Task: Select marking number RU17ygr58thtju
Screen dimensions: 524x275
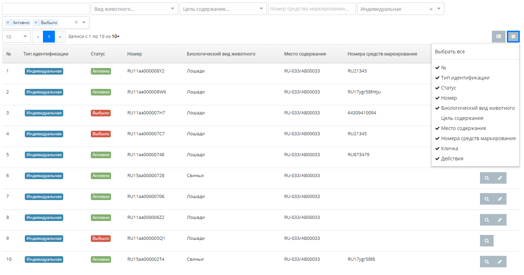Action: pos(364,92)
